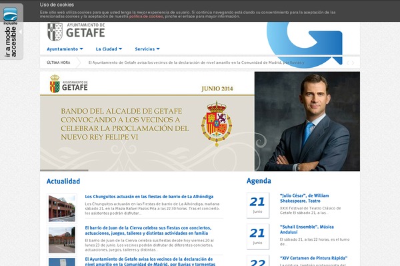Image resolution: width=400 pixels, height=266 pixels.
Task: Click the 22 date badge in Agenda
Action: coord(257,261)
